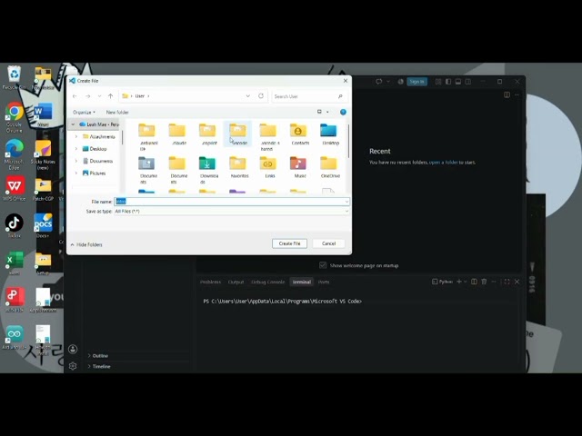Change the view layout icon in dialog

click(319, 112)
